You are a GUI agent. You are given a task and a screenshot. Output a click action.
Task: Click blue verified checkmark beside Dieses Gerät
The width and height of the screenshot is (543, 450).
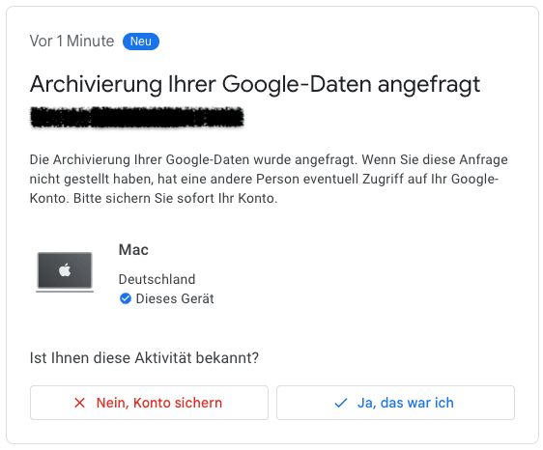[126, 298]
